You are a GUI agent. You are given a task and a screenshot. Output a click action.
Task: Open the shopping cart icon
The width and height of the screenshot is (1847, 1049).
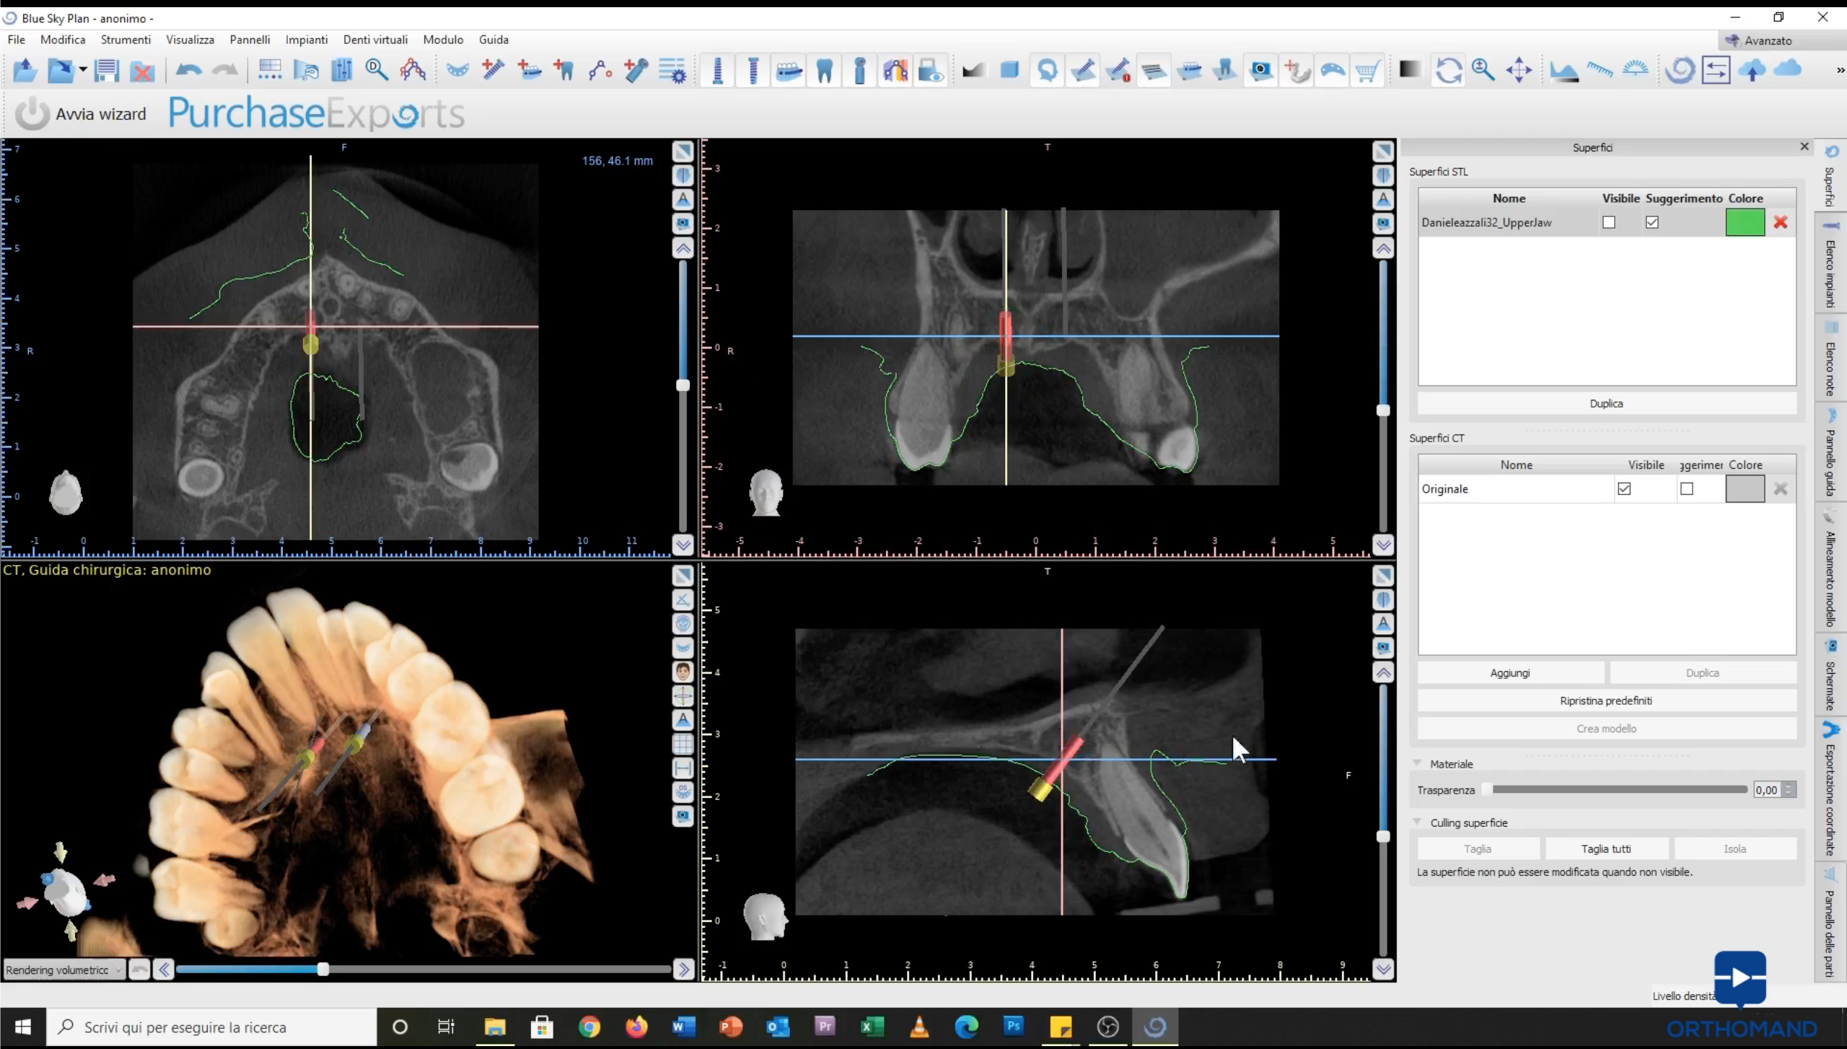tap(1366, 71)
